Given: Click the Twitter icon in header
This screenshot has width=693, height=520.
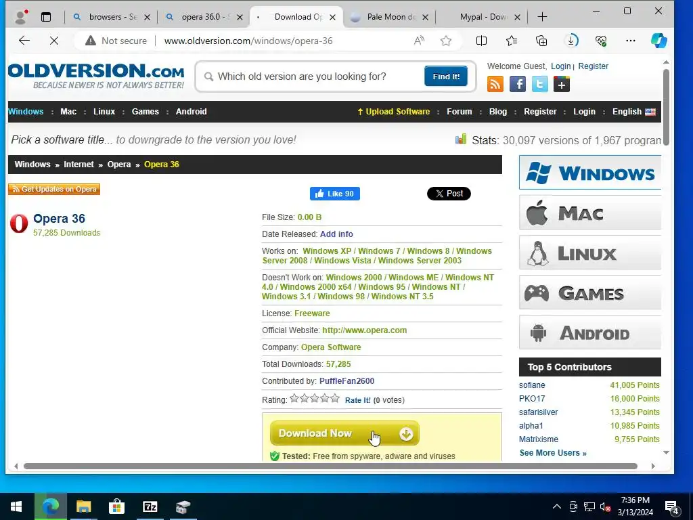Looking at the screenshot, I should (539, 84).
